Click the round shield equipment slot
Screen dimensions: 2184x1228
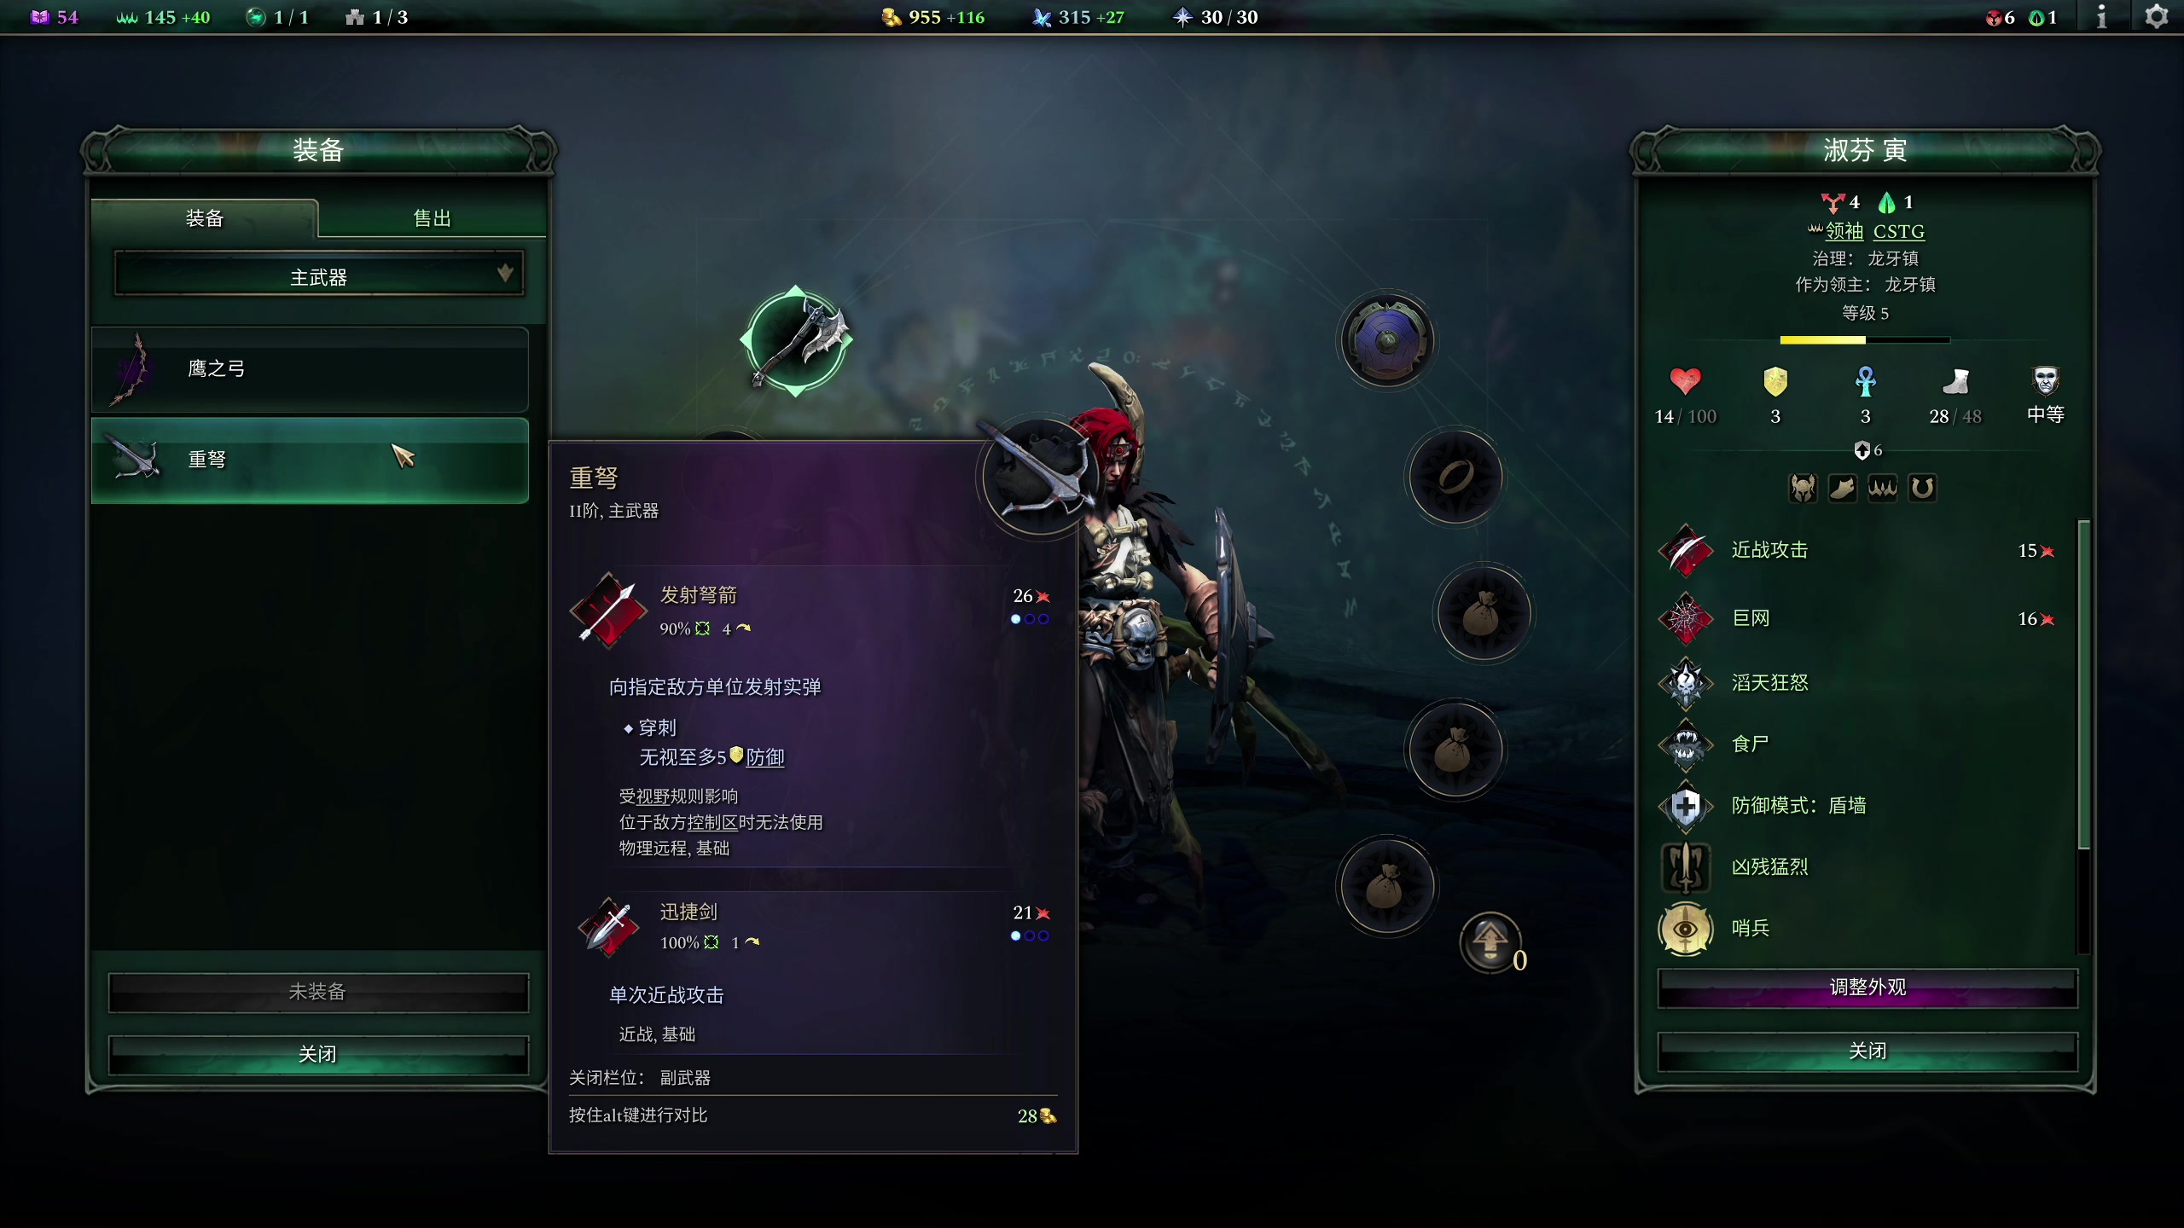[x=1387, y=341]
